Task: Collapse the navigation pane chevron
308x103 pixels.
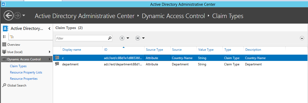Action: tap(49, 29)
